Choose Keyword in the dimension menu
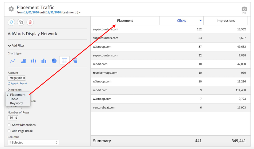This screenshot has width=254, height=149. (x=16, y=103)
